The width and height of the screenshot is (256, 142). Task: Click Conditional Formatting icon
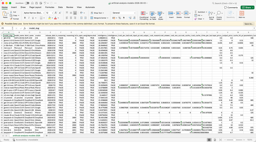click(x=143, y=13)
